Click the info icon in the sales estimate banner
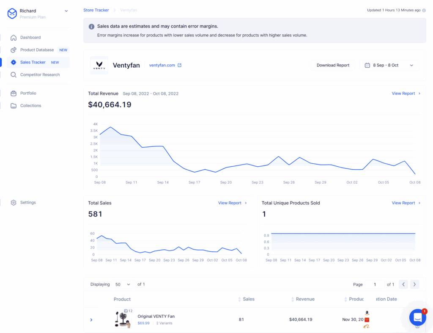Screen dimensions: 433x333 click(91, 27)
